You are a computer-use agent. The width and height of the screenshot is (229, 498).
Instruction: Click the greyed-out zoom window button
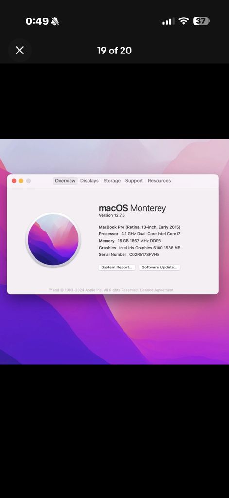(x=28, y=181)
